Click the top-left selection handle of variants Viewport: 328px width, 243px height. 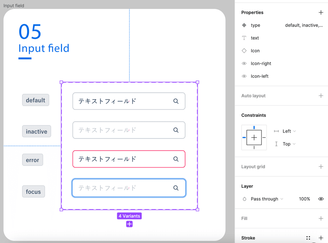tap(61, 82)
